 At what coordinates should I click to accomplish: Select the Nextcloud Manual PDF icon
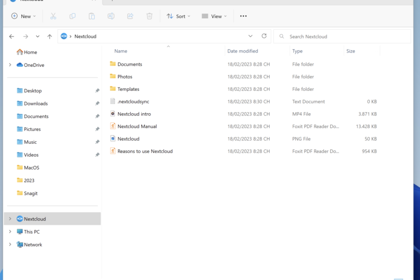pos(113,126)
